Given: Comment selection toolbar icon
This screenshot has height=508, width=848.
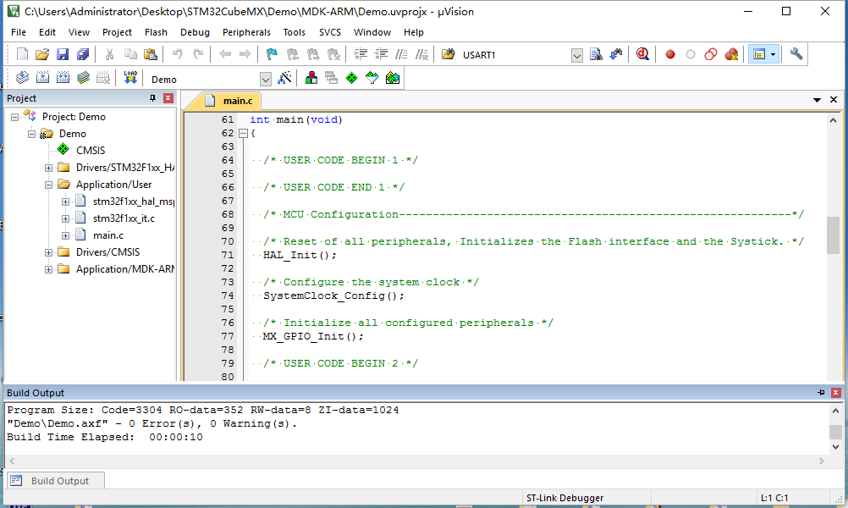Looking at the screenshot, I should click(x=401, y=54).
